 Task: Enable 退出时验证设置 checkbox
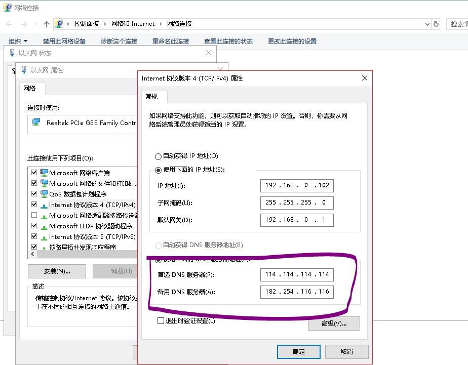pyautogui.click(x=161, y=321)
